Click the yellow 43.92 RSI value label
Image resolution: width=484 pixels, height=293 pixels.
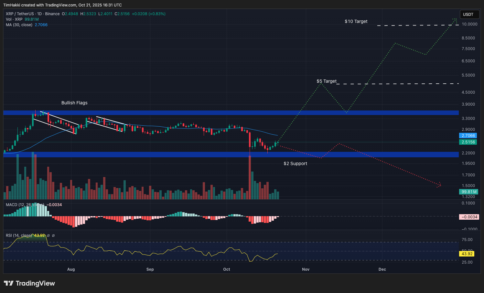click(467, 254)
